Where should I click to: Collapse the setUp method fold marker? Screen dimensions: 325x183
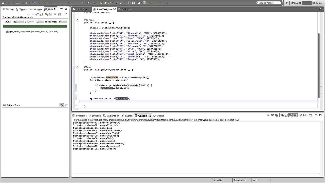click(77, 20)
